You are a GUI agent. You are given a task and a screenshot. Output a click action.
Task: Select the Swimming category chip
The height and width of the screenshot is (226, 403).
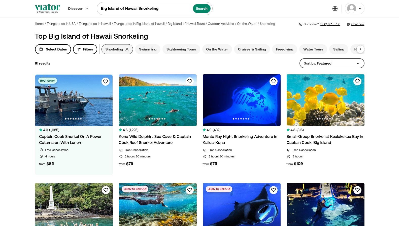148,49
